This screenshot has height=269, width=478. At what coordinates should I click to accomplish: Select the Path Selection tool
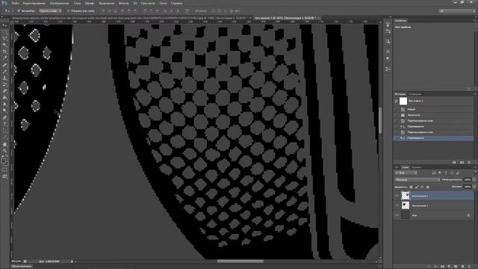[4, 131]
